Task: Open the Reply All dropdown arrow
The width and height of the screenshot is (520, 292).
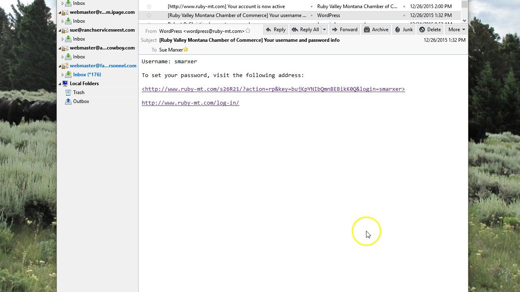Action: click(x=324, y=30)
